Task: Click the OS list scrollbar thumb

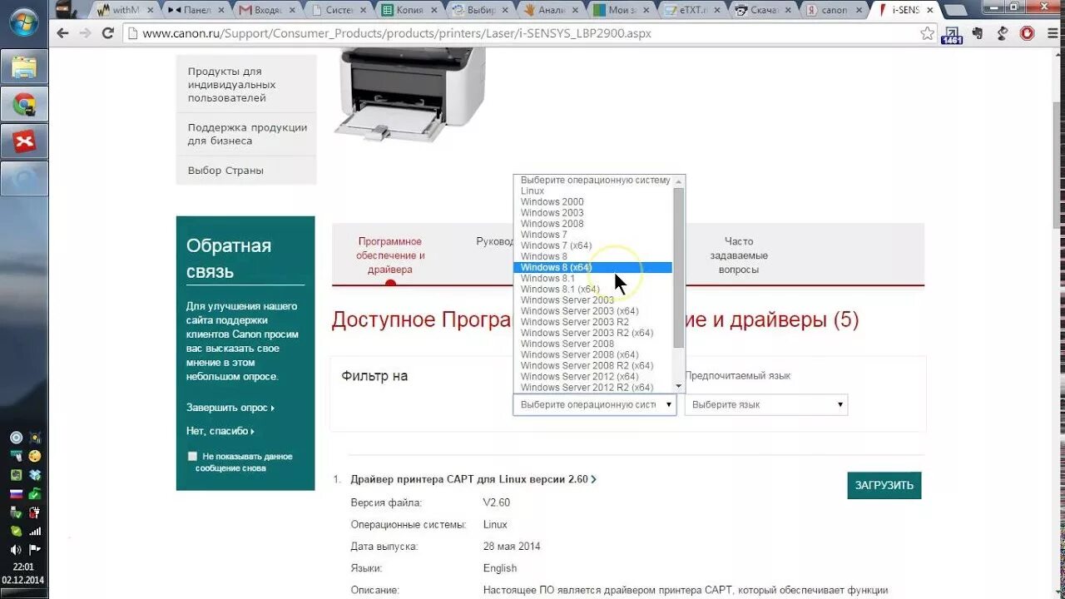Action: (x=679, y=268)
